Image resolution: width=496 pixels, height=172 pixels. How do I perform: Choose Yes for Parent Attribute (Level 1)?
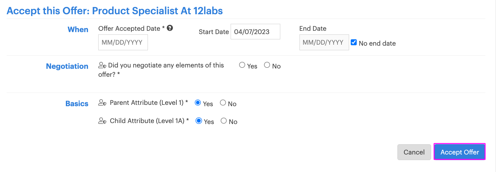tap(198, 103)
